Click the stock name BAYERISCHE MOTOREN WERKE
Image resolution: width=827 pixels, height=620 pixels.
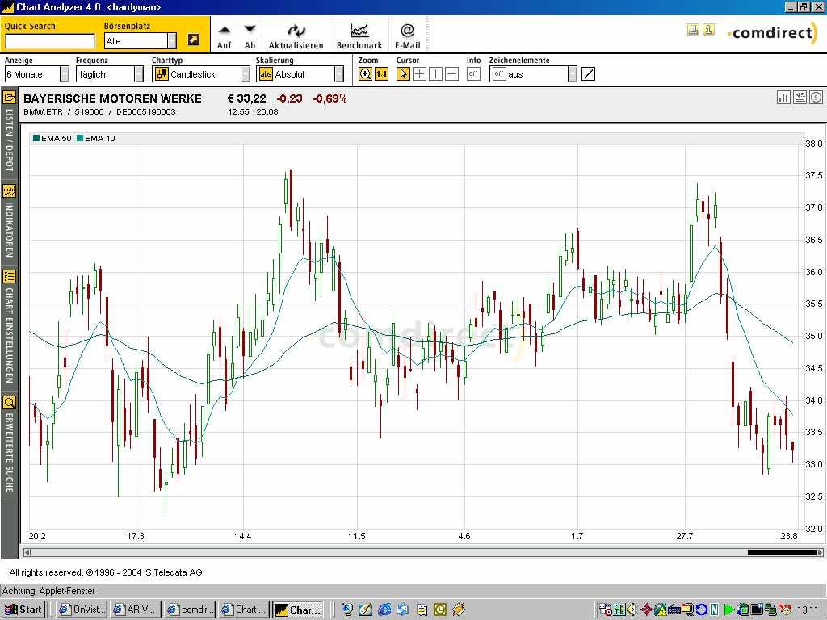pyautogui.click(x=112, y=98)
